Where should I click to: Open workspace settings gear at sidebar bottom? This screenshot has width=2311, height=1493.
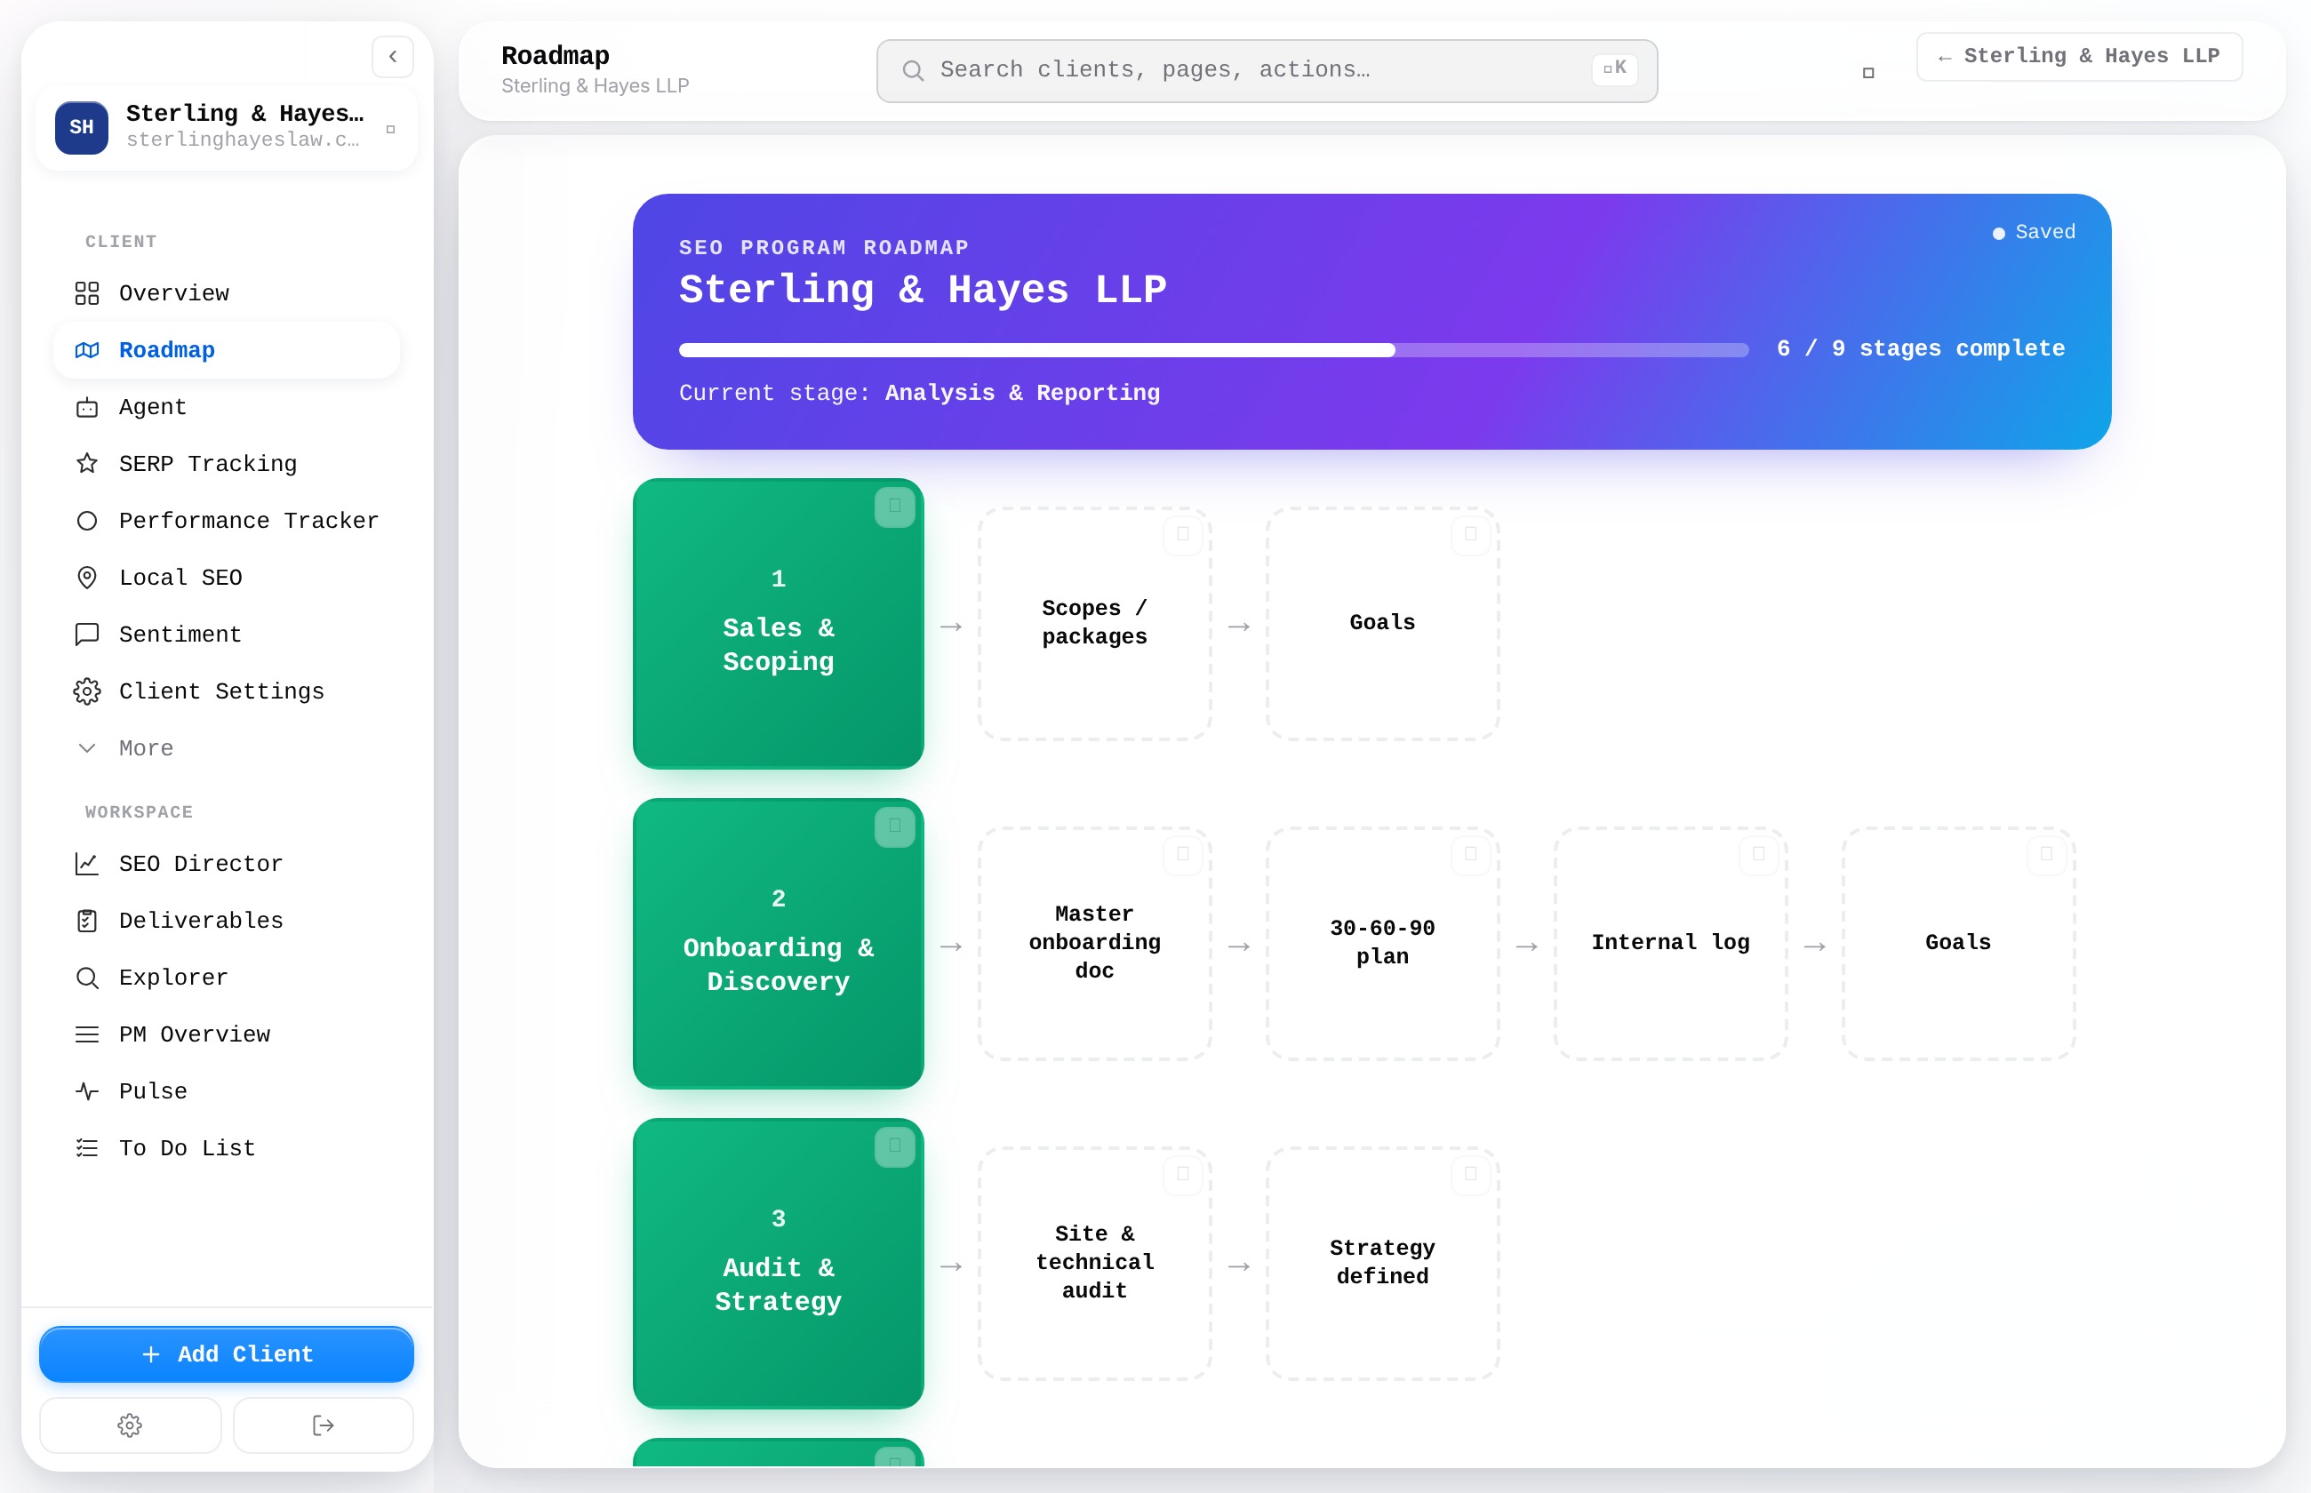coord(130,1425)
